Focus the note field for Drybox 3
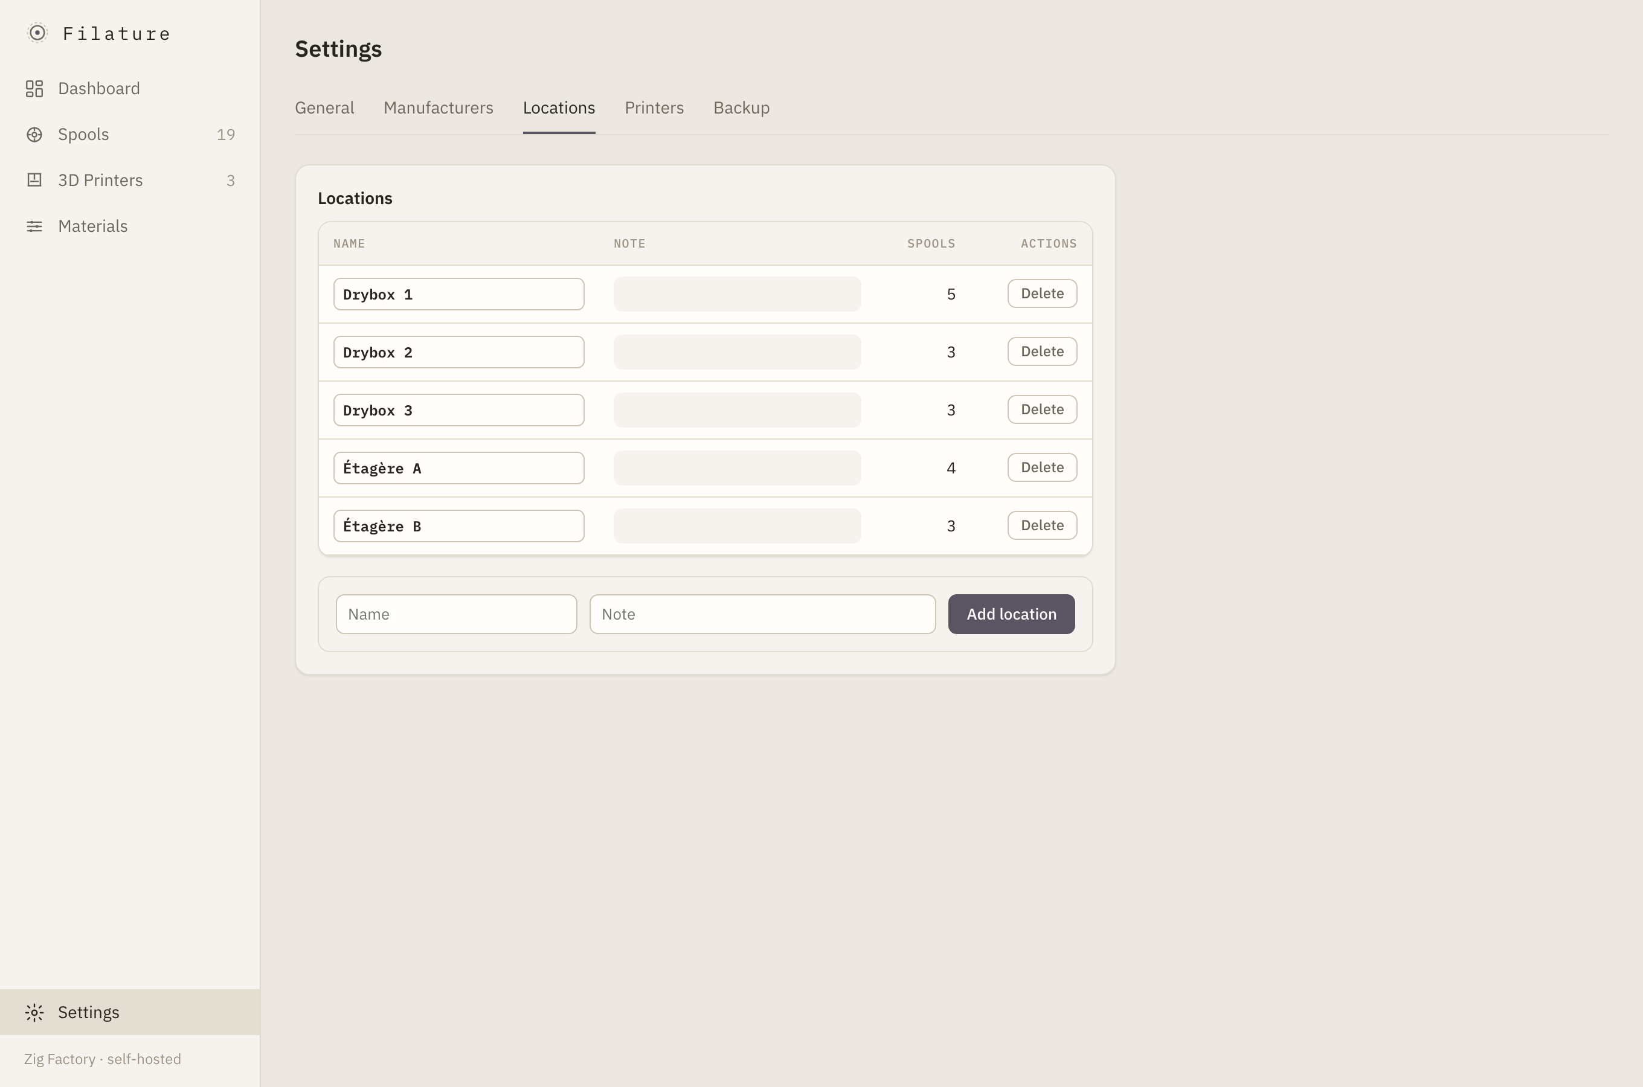This screenshot has height=1087, width=1643. [x=737, y=411]
